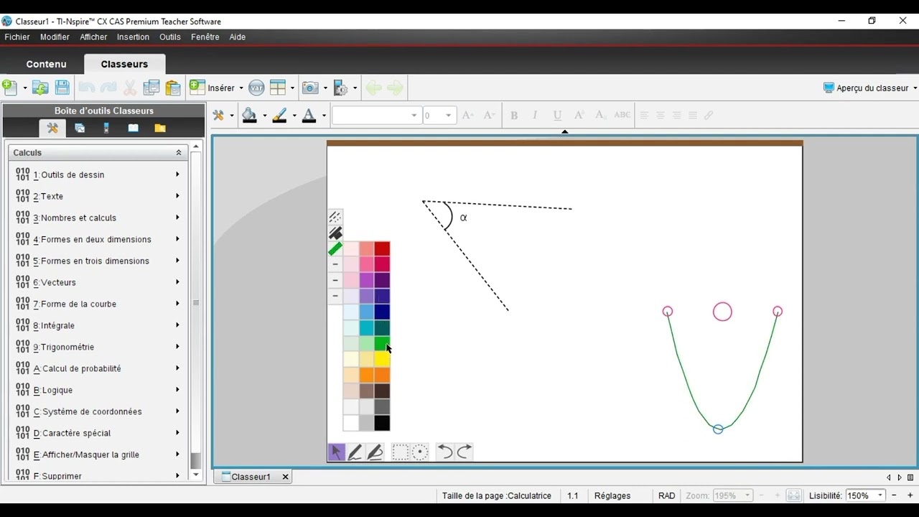Pick the bright red color swatch
This screenshot has height=517, width=919.
(382, 248)
